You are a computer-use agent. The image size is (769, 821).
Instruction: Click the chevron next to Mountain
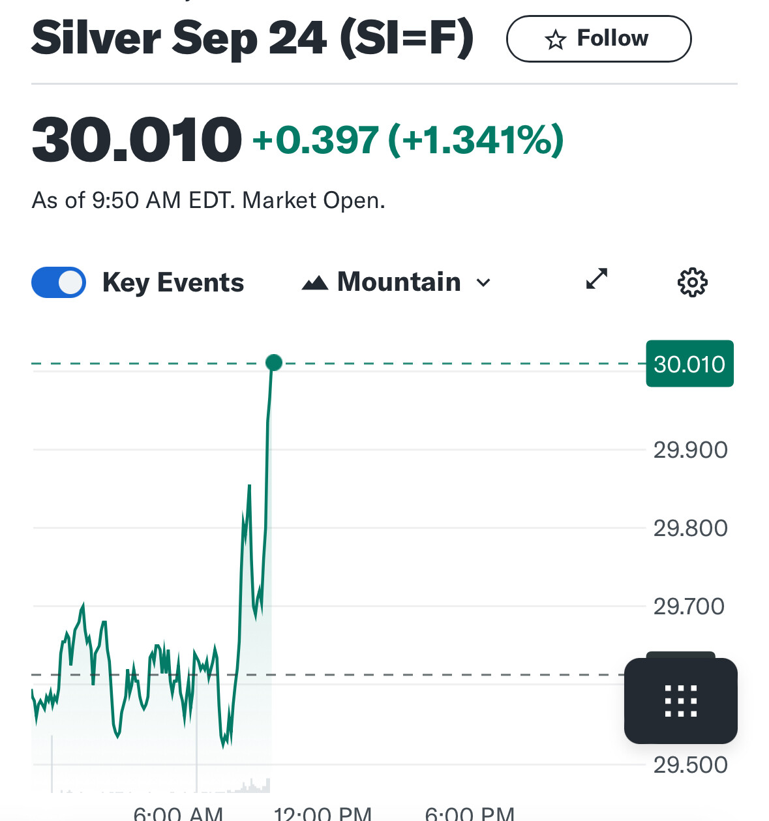pos(483,283)
